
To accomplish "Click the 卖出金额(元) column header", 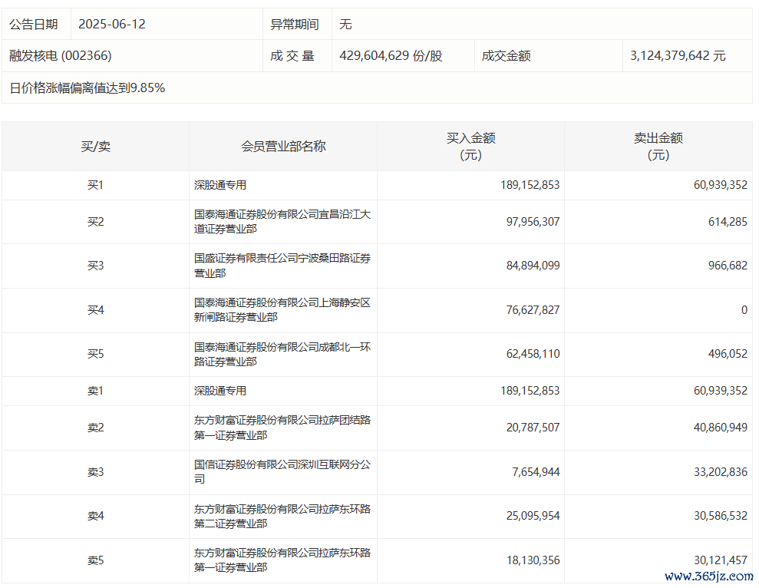I will click(x=658, y=147).
